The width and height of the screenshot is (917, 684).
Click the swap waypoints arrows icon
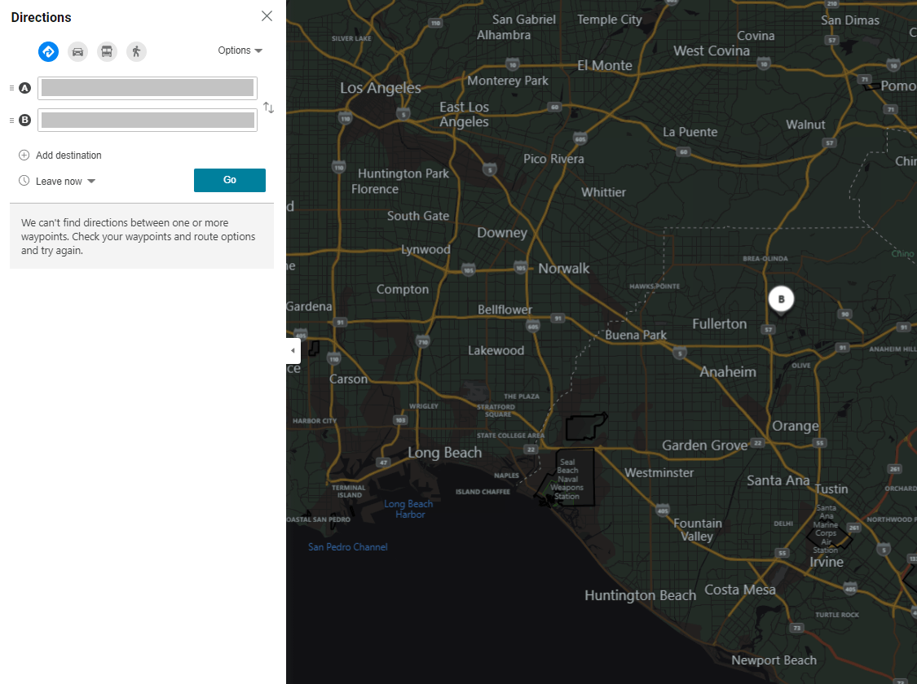click(x=267, y=107)
